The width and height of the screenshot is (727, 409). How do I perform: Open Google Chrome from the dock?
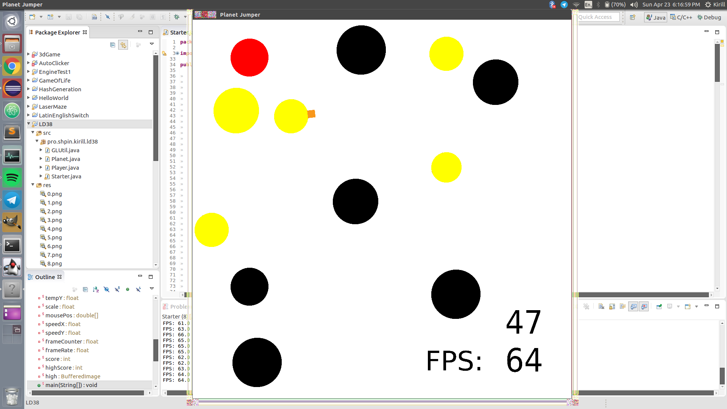point(12,66)
